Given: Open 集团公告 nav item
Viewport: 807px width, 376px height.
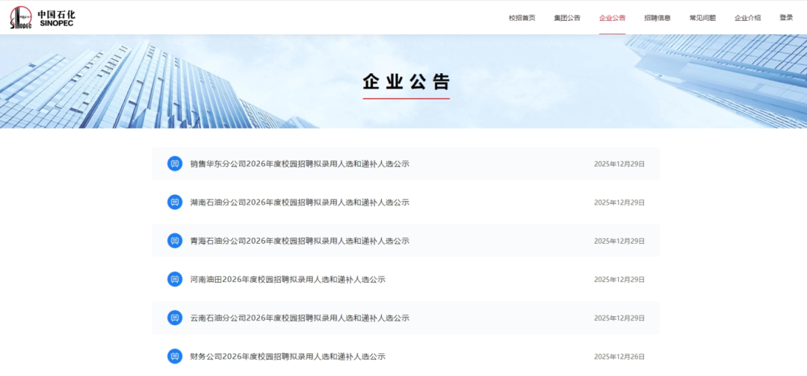Looking at the screenshot, I should 567,17.
